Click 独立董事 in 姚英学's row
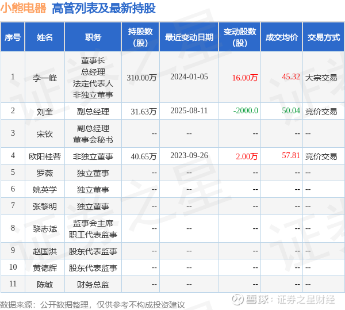 tap(93, 190)
